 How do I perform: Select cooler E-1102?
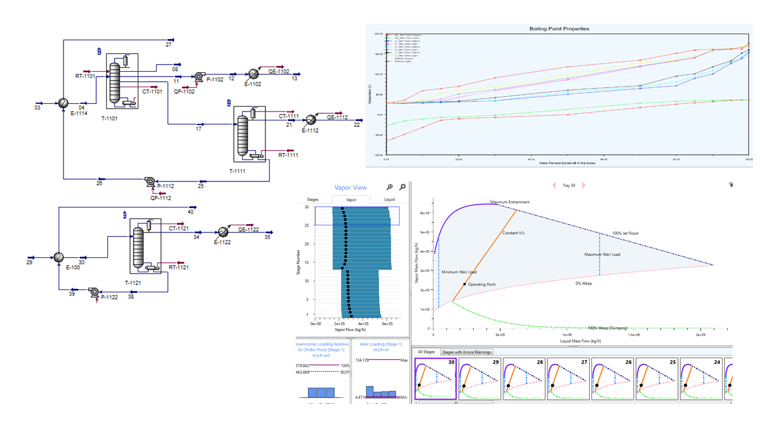[x=254, y=73]
